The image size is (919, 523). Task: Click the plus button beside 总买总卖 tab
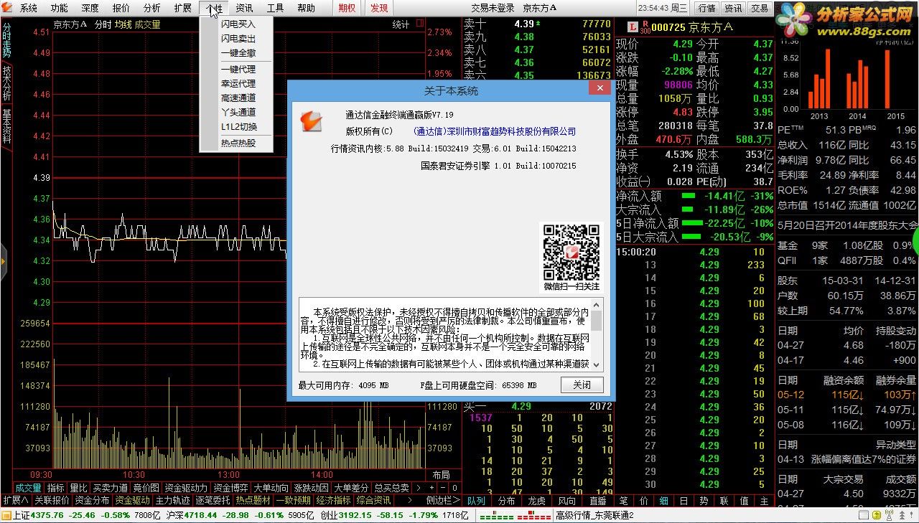pyautogui.click(x=433, y=488)
